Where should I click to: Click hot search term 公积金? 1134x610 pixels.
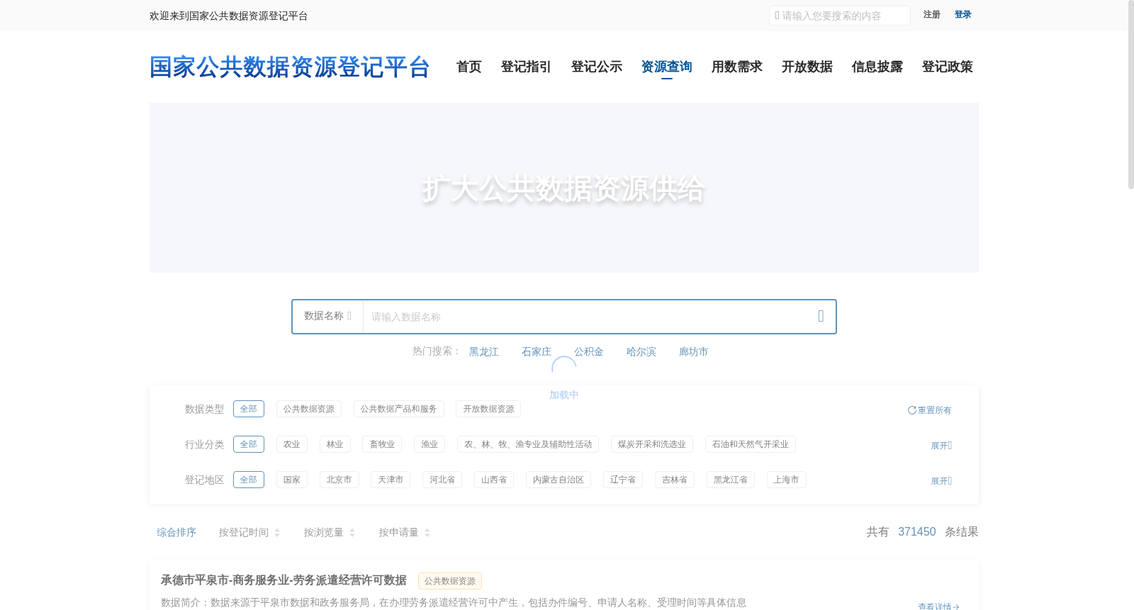[x=589, y=351]
